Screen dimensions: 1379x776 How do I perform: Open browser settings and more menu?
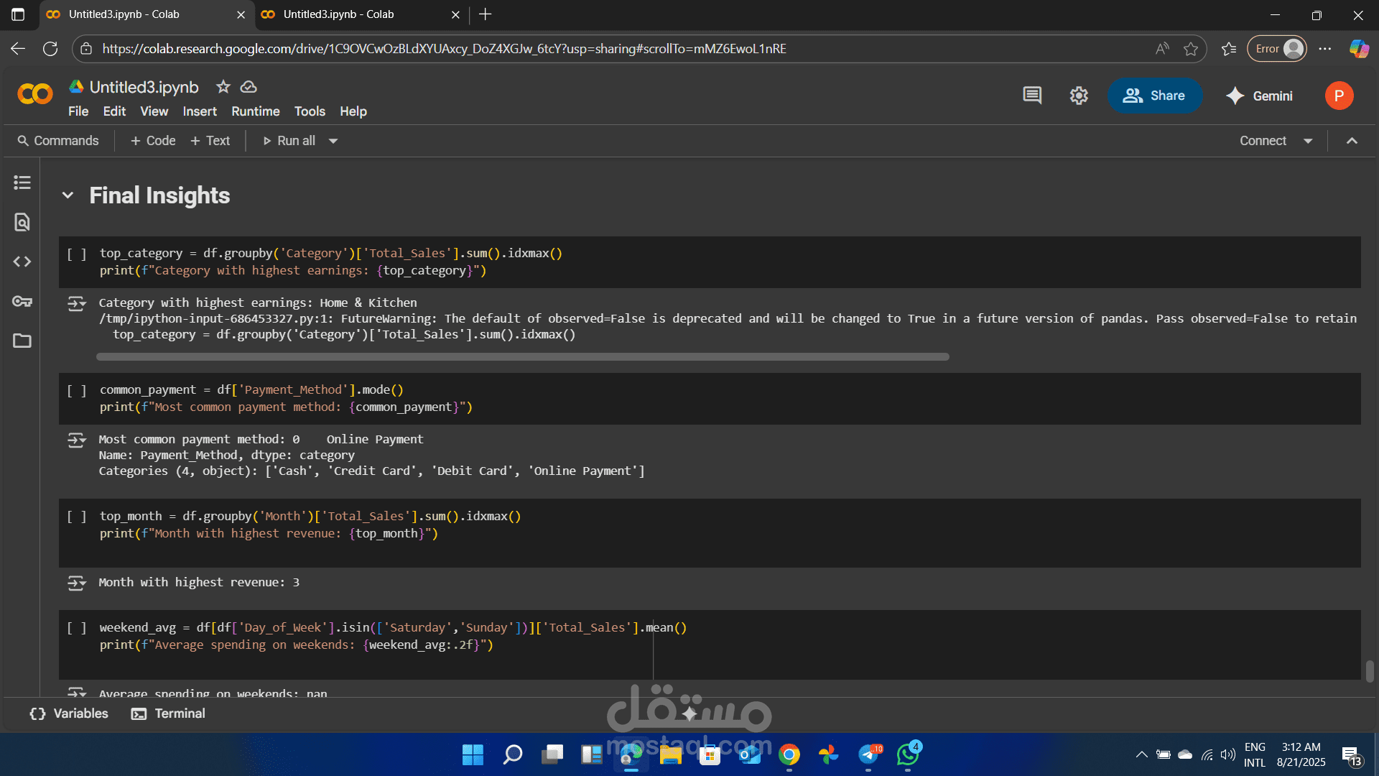[x=1325, y=49]
